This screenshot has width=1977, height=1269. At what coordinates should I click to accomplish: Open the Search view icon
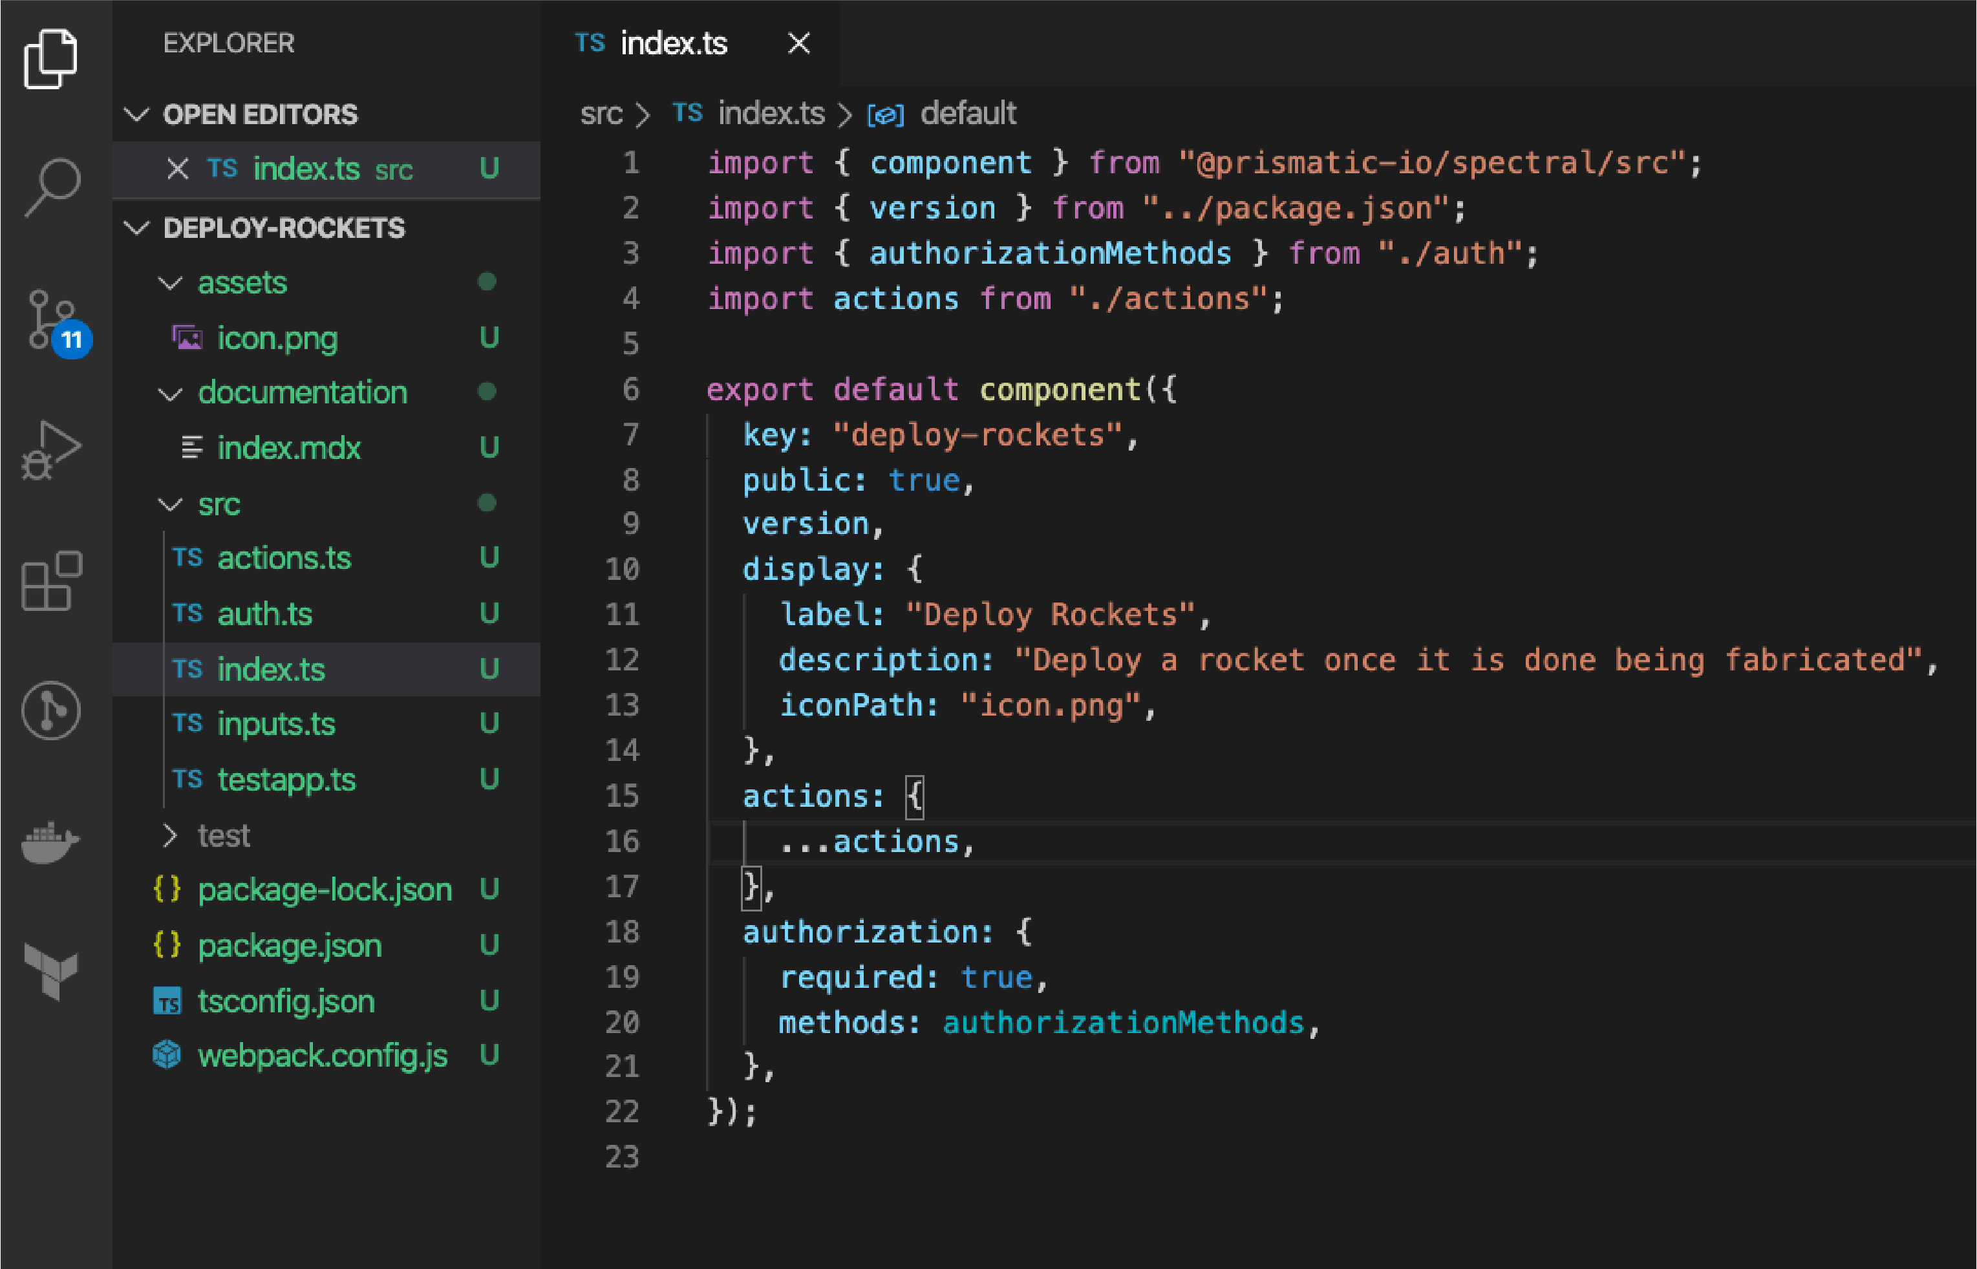coord(52,188)
